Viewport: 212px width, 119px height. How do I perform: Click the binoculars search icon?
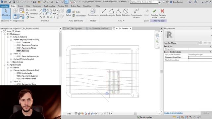coord(160,2)
